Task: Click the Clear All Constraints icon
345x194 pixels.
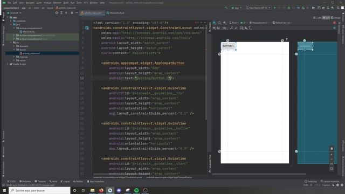Action: 231,28
